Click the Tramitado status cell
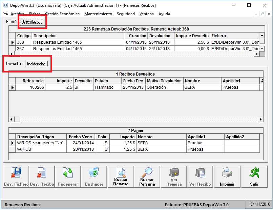 [x=107, y=87]
